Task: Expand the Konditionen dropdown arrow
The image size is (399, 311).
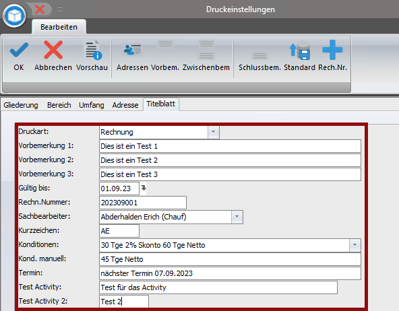Action: [355, 245]
